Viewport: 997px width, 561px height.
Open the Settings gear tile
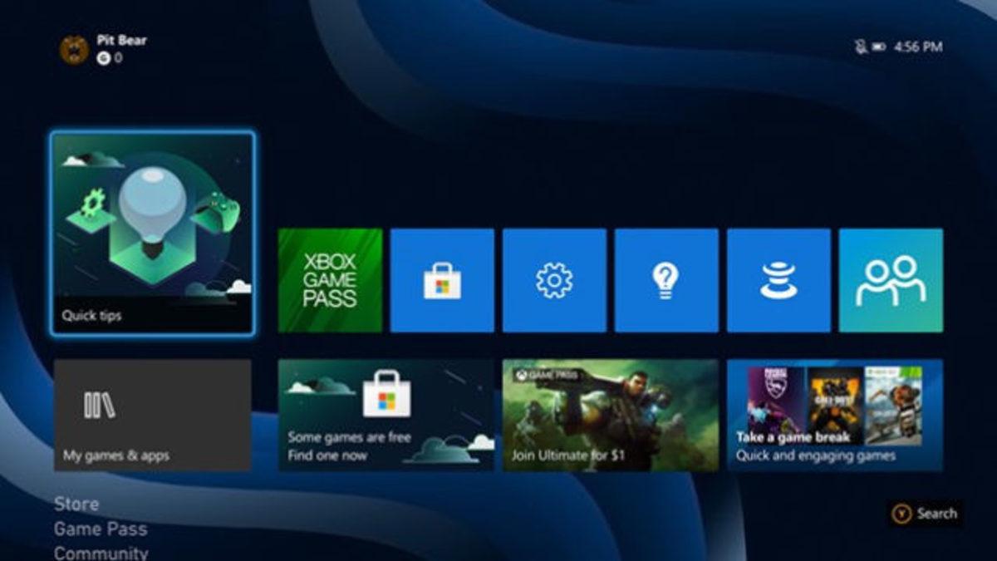tap(554, 281)
